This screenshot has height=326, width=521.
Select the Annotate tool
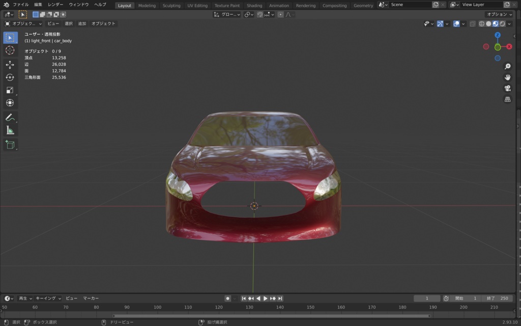[10, 118]
